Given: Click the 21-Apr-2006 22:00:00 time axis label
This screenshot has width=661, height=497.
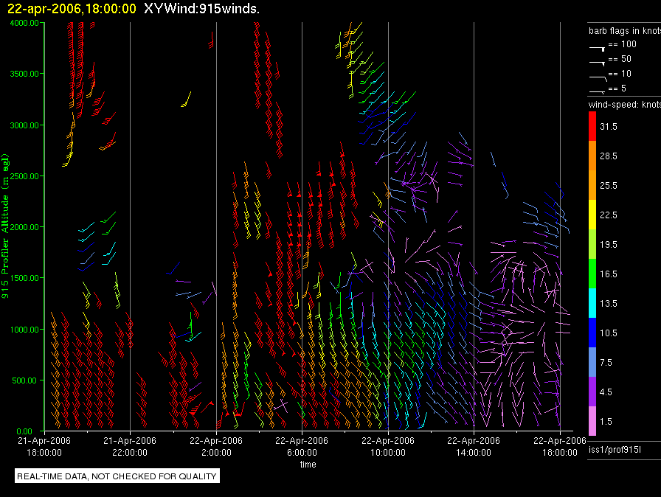Looking at the screenshot, I should point(129,446).
